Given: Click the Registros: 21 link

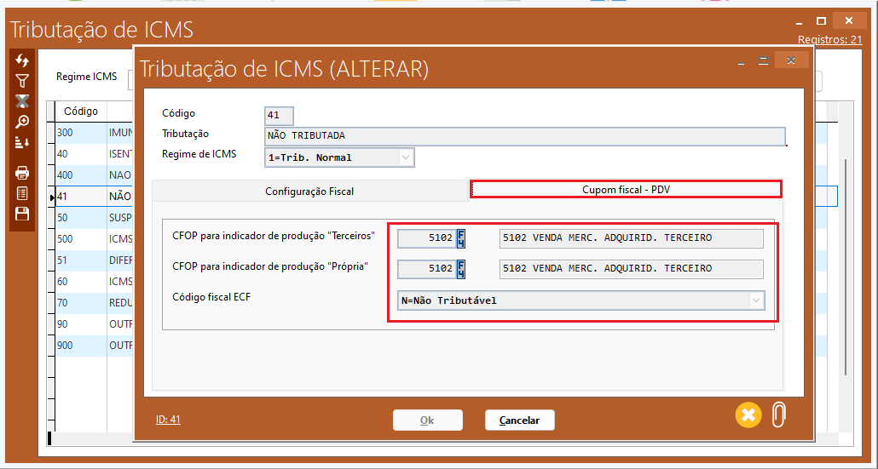Looking at the screenshot, I should point(829,39).
